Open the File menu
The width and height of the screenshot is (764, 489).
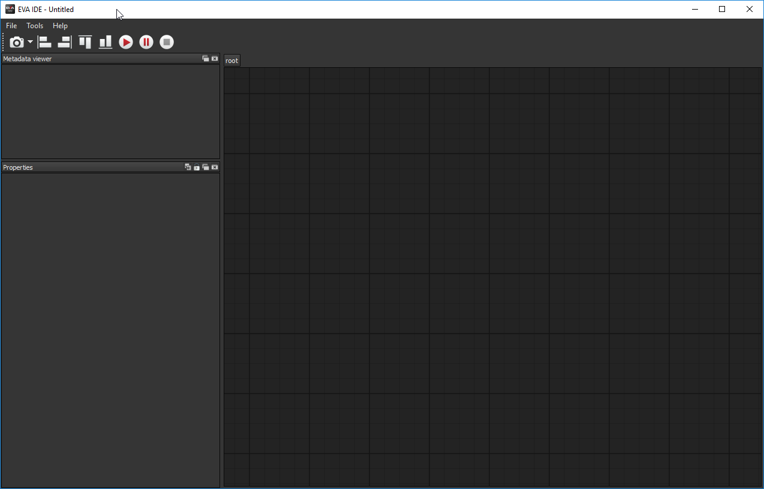(11, 25)
